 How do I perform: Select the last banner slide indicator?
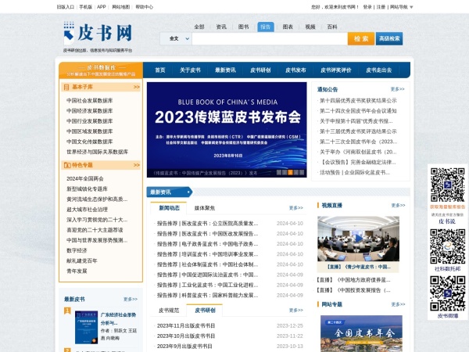pyautogui.click(x=302, y=172)
